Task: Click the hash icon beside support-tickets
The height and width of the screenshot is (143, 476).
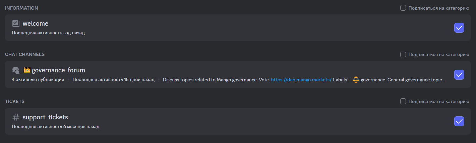Action: coord(16,117)
